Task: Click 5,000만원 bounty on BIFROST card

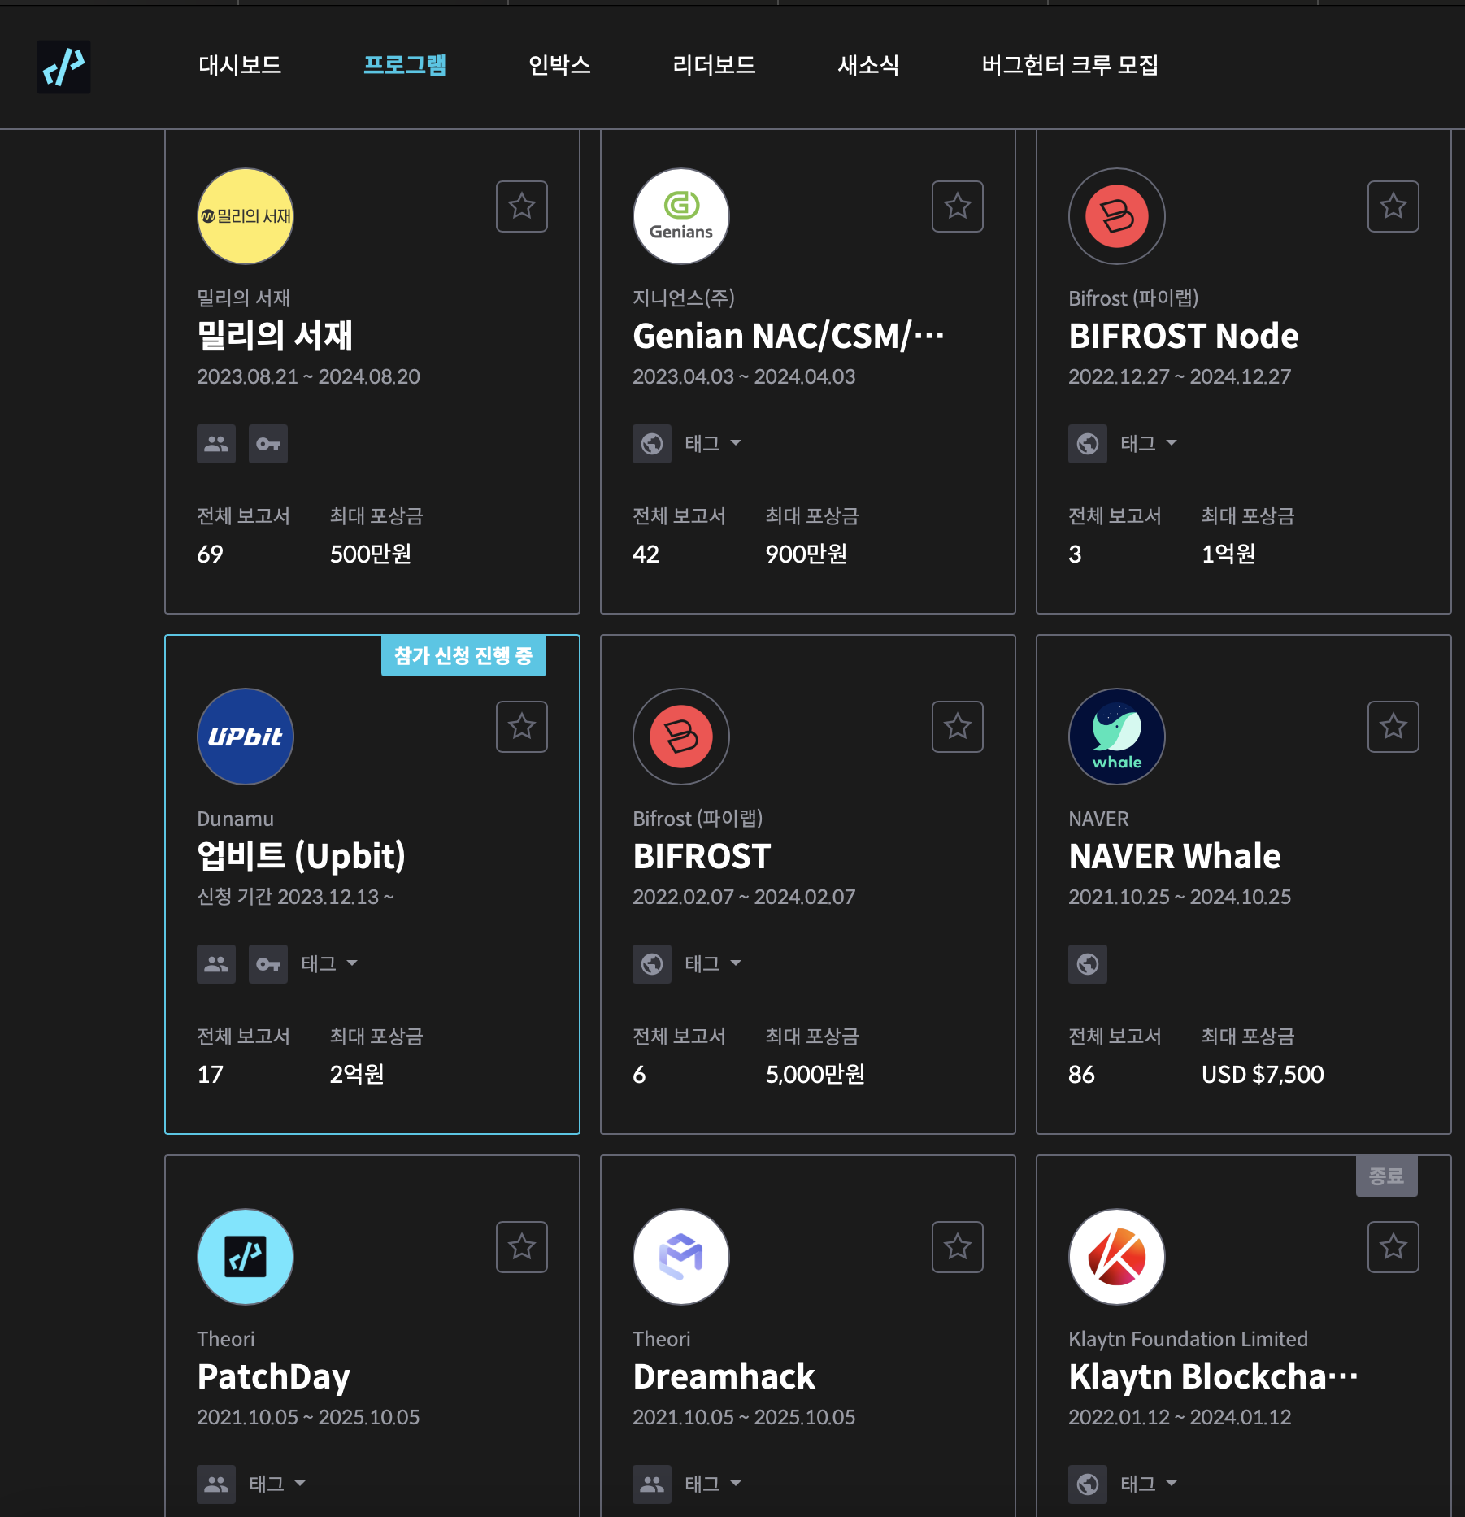Action: tap(815, 1074)
